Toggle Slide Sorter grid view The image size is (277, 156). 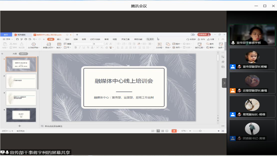(x=163, y=131)
